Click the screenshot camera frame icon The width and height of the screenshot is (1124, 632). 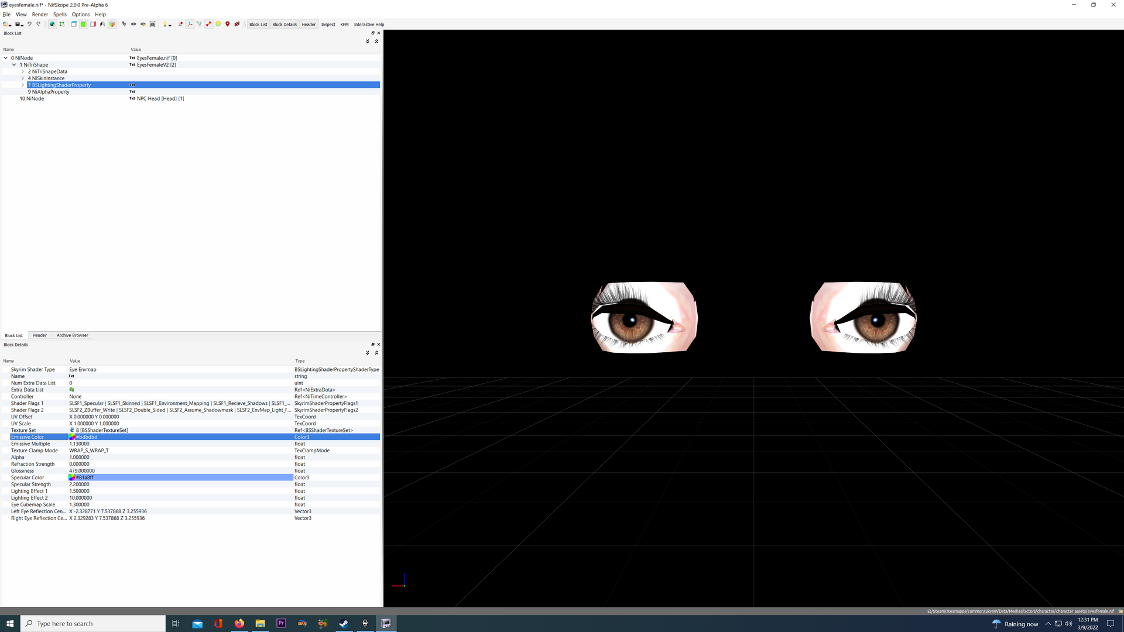click(152, 24)
